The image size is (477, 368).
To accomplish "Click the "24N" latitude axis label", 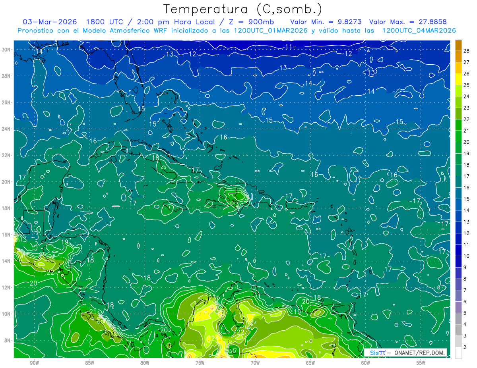I will click(6, 129).
